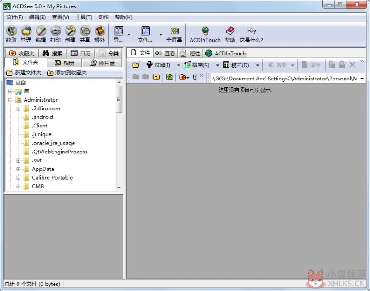Click the folder path address field
This screenshot has width=370, height=291.
coord(285,79)
